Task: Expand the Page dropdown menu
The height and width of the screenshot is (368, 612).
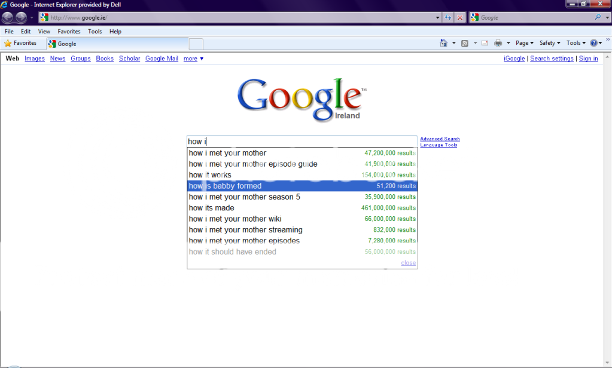Action: coord(525,43)
